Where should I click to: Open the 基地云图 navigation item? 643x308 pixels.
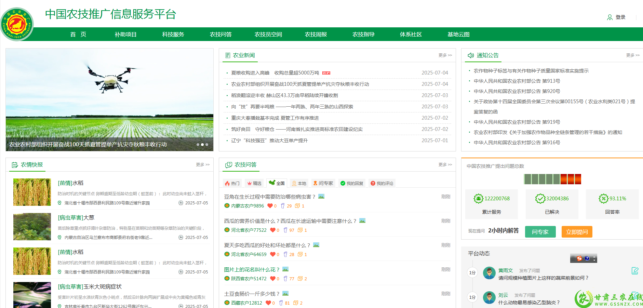click(458, 34)
